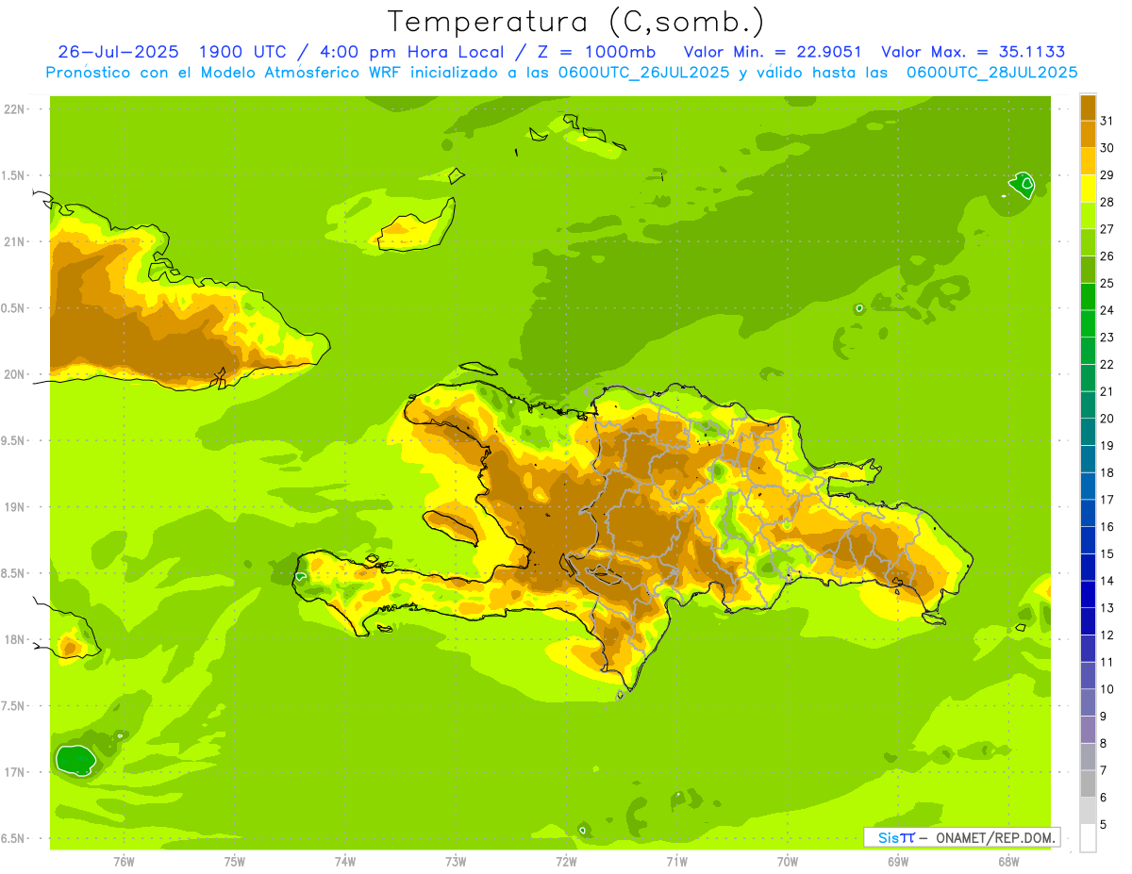Click the date text "26-Jul-2025"
The width and height of the screenshot is (1132, 874).
pyautogui.click(x=118, y=52)
